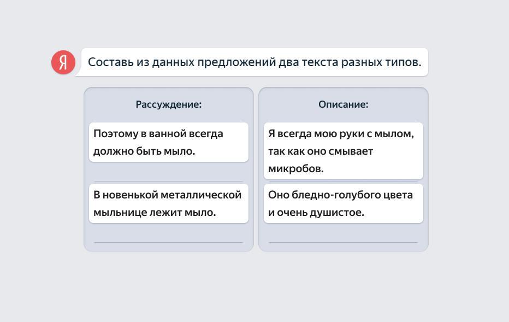Image resolution: width=509 pixels, height=322 pixels.
Task: Pick the card "В новенькой металлической мыльнице лежит мыло"
Action: pos(169,203)
